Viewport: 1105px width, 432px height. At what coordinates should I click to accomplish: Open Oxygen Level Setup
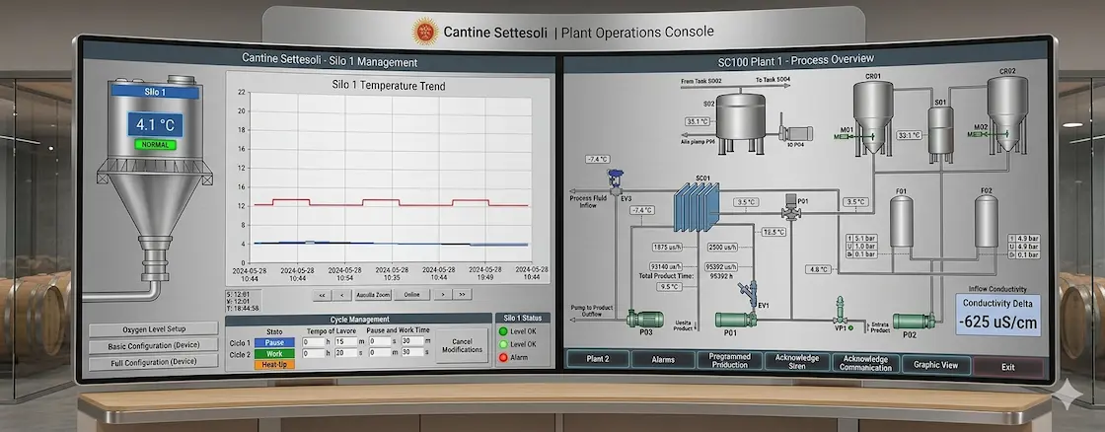pos(154,329)
